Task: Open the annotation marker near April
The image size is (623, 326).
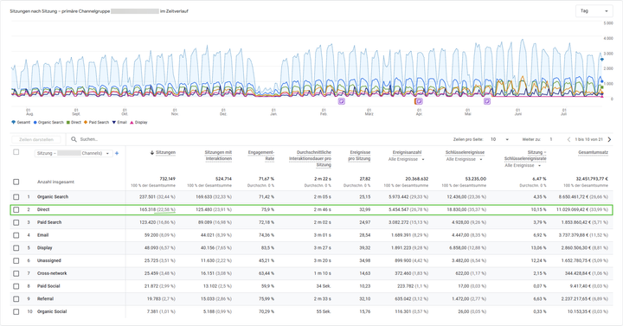Action: coord(419,101)
